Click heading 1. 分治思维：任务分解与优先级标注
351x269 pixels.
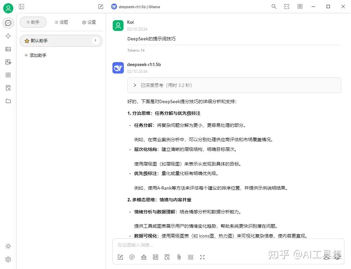pyautogui.click(x=164, y=113)
